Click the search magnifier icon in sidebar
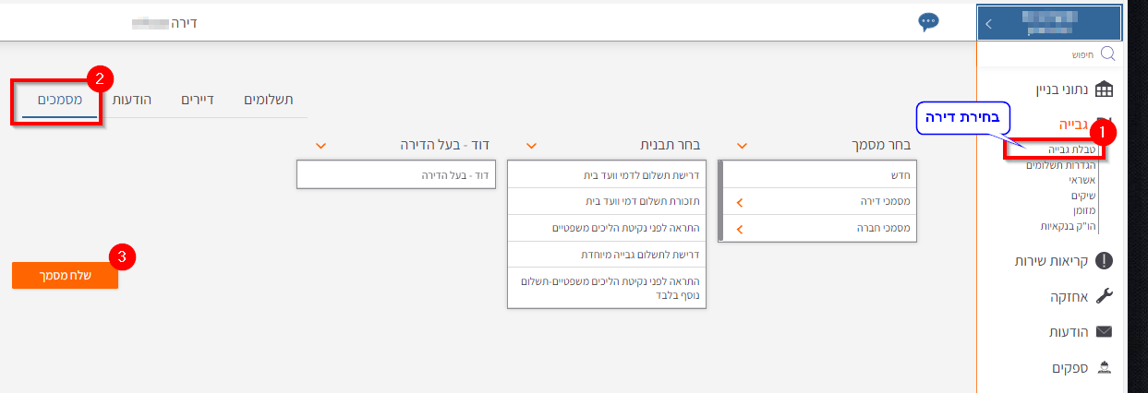The height and width of the screenshot is (393, 1148). pyautogui.click(x=1107, y=54)
